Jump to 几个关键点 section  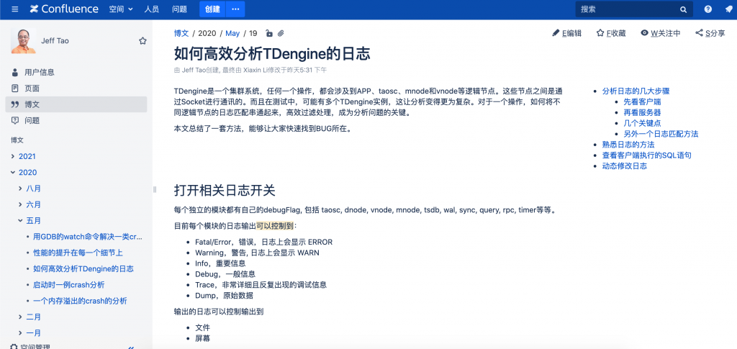pyautogui.click(x=643, y=123)
